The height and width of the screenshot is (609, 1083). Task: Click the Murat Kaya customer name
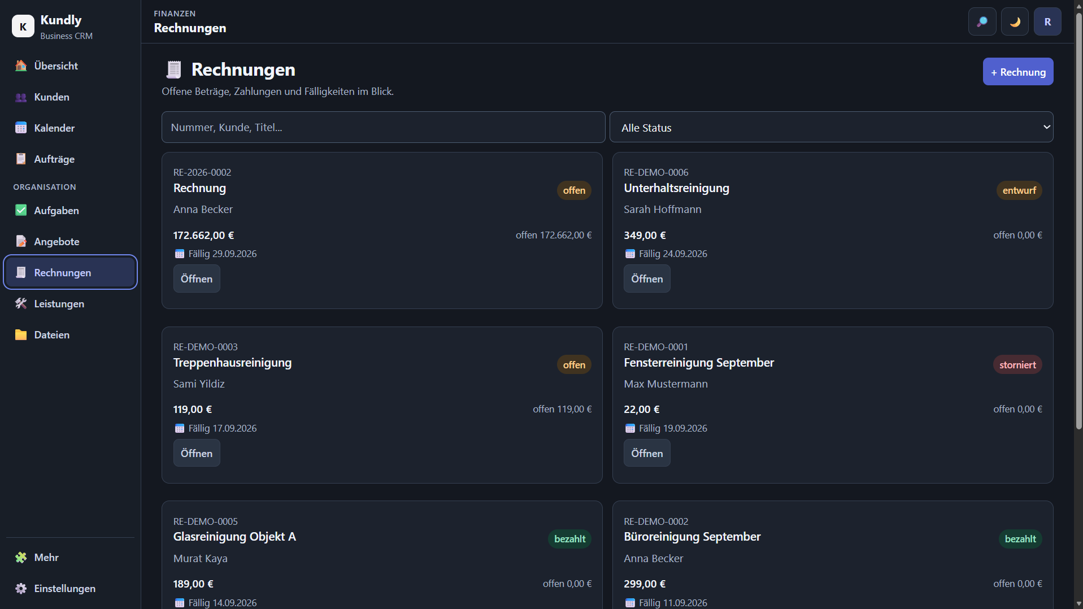pyautogui.click(x=201, y=559)
